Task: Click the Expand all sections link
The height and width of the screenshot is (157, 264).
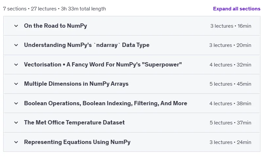Action: 237,9
